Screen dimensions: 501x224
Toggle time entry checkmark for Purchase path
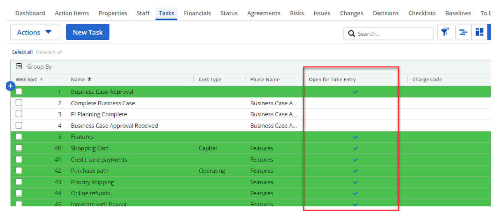pos(356,171)
